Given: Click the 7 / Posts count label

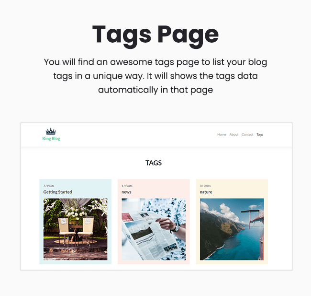Looking at the screenshot, I should point(49,186).
